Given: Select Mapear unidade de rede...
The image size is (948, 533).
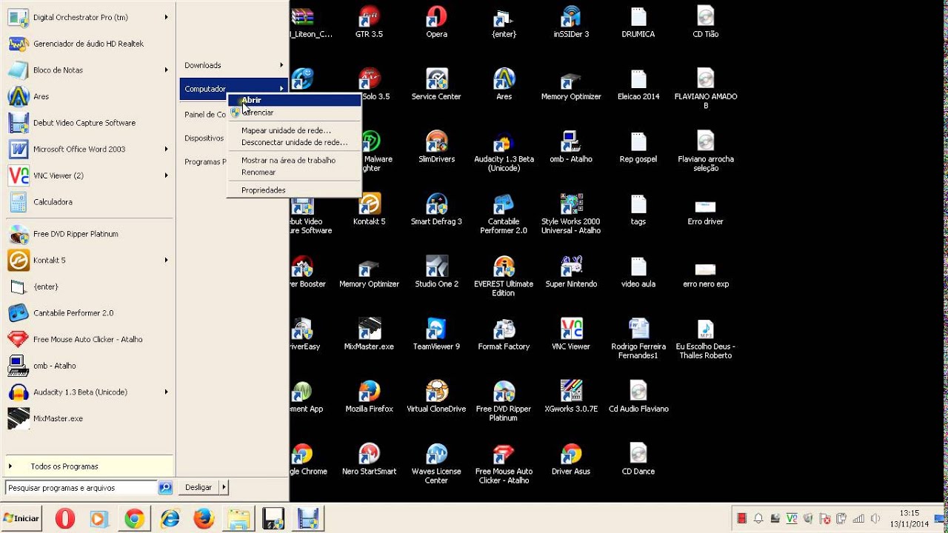Looking at the screenshot, I should point(294,130).
